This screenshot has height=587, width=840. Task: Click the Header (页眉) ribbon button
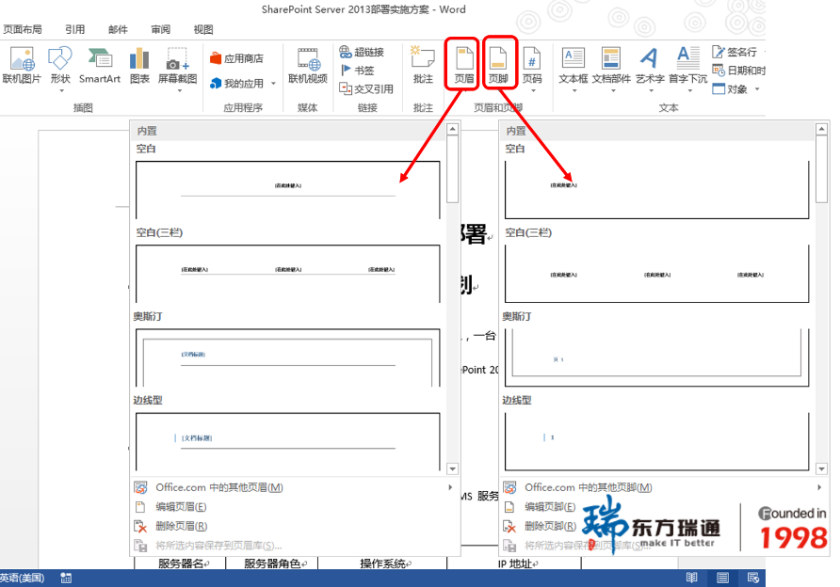(x=464, y=65)
